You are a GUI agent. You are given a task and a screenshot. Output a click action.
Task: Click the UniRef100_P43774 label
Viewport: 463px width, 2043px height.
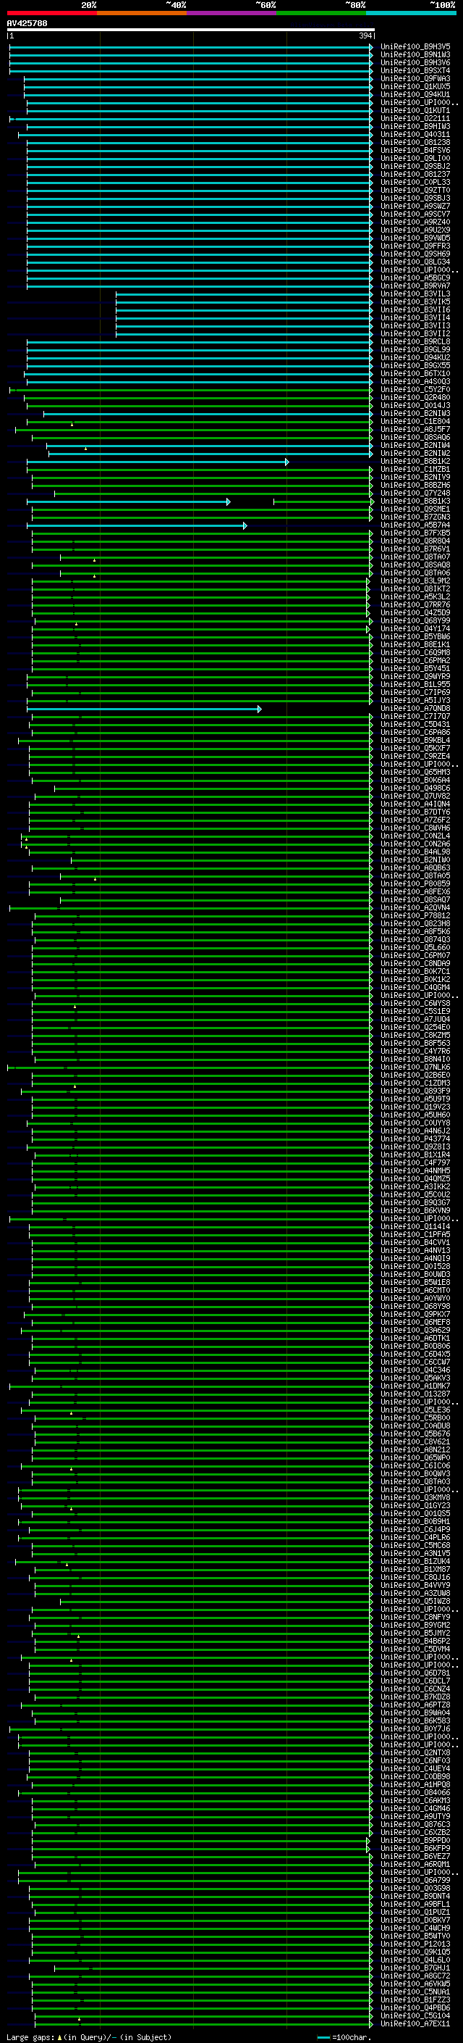pos(415,1139)
